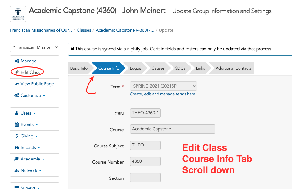Select the Course Info tab
292x189 pixels.
[x=109, y=68]
